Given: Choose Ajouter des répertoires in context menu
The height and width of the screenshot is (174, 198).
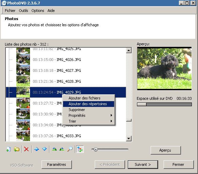Looking at the screenshot, I should tap(89, 104).
